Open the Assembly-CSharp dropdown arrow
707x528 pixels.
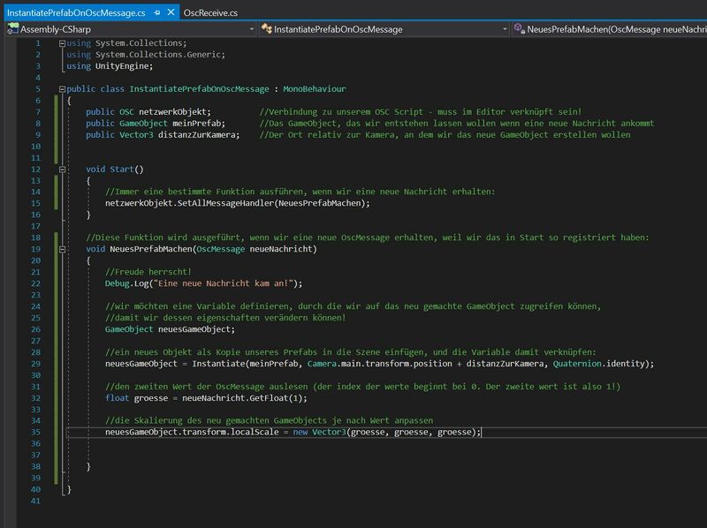point(250,29)
